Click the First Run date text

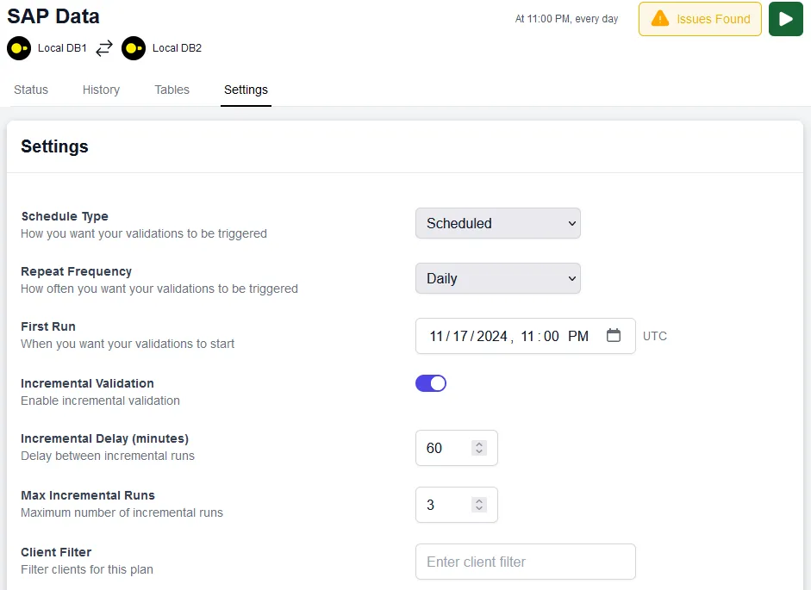coord(470,336)
